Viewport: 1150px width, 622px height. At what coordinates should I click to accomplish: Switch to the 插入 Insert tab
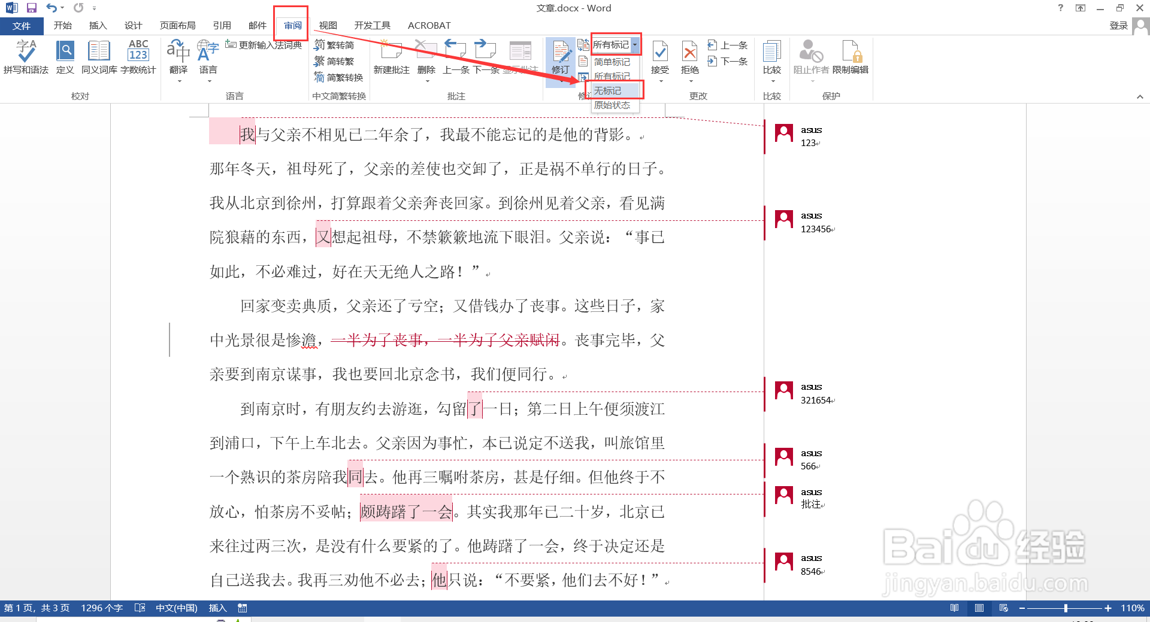point(98,26)
